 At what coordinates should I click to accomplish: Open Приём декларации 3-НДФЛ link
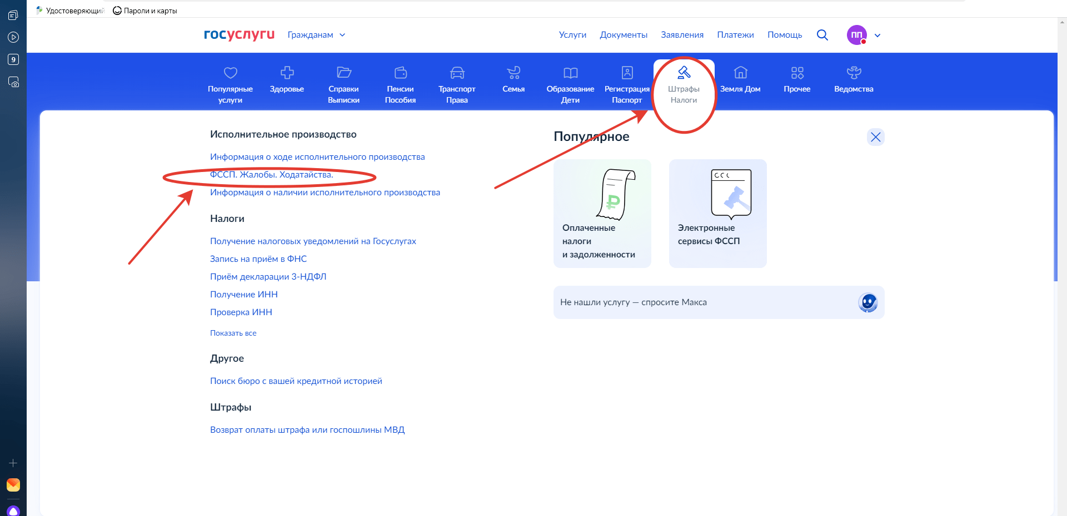click(268, 277)
